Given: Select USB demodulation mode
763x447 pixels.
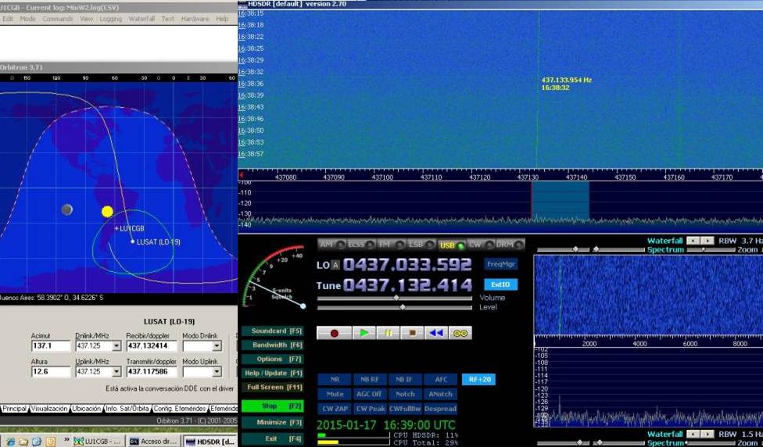Looking at the screenshot, I should click(451, 245).
